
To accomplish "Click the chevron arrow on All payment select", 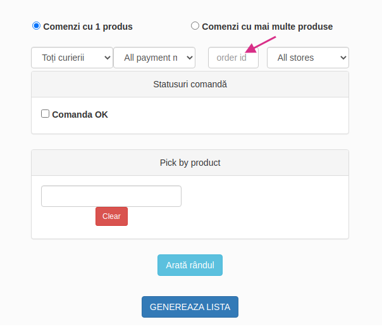I will tap(190, 58).
